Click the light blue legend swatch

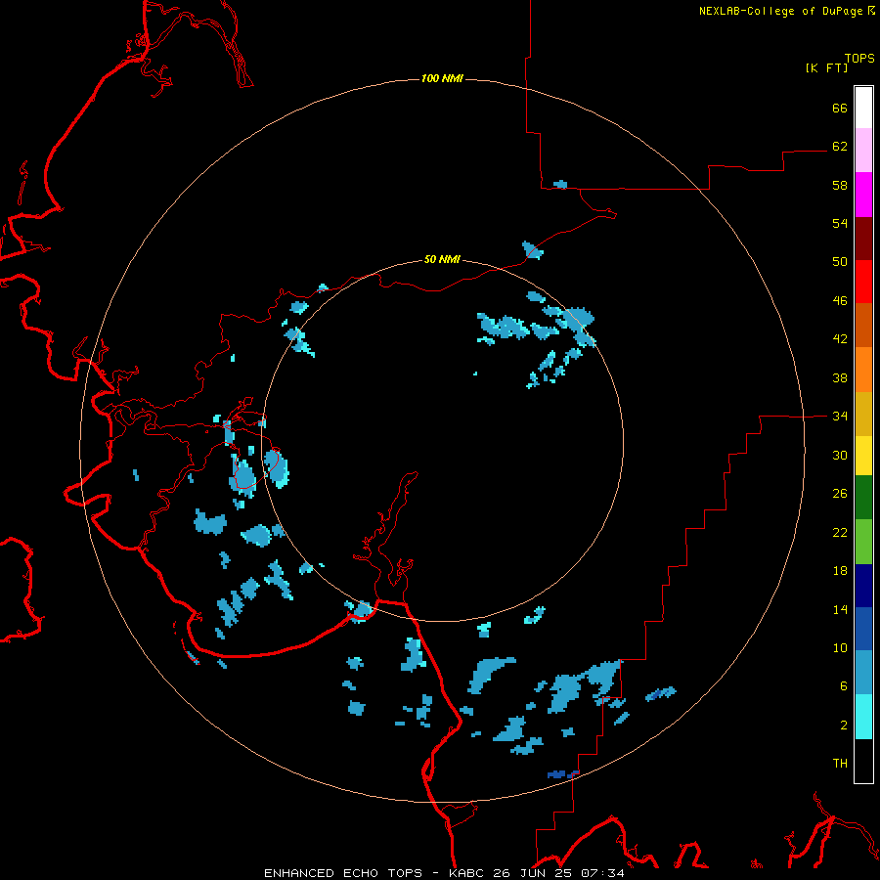pos(863,672)
